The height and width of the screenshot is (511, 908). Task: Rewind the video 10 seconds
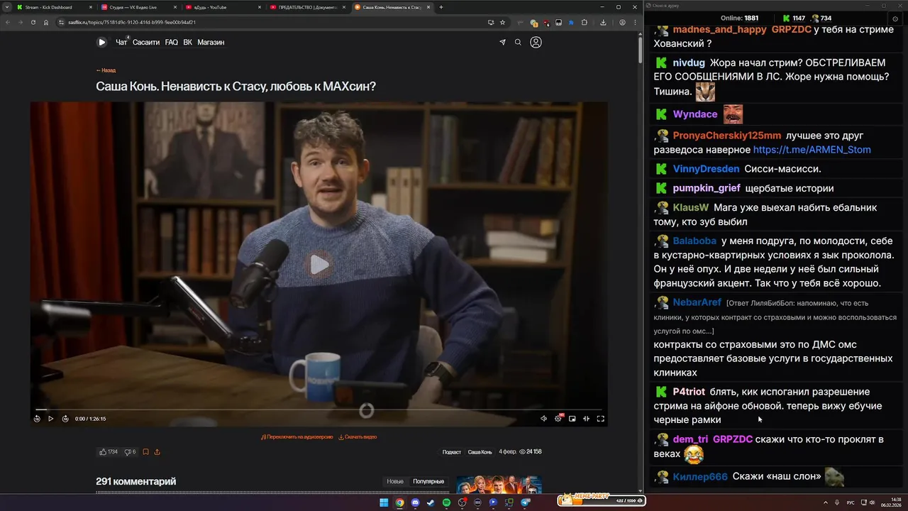pos(37,419)
